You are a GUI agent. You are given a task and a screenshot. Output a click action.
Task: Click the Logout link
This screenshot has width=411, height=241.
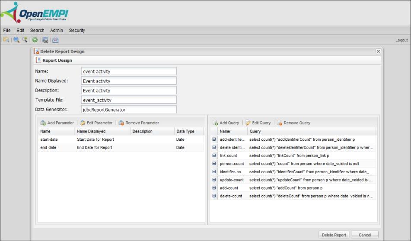pyautogui.click(x=401, y=40)
